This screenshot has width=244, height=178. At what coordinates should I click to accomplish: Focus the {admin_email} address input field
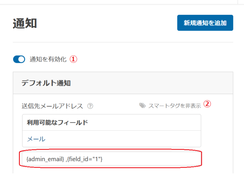tap(112, 159)
